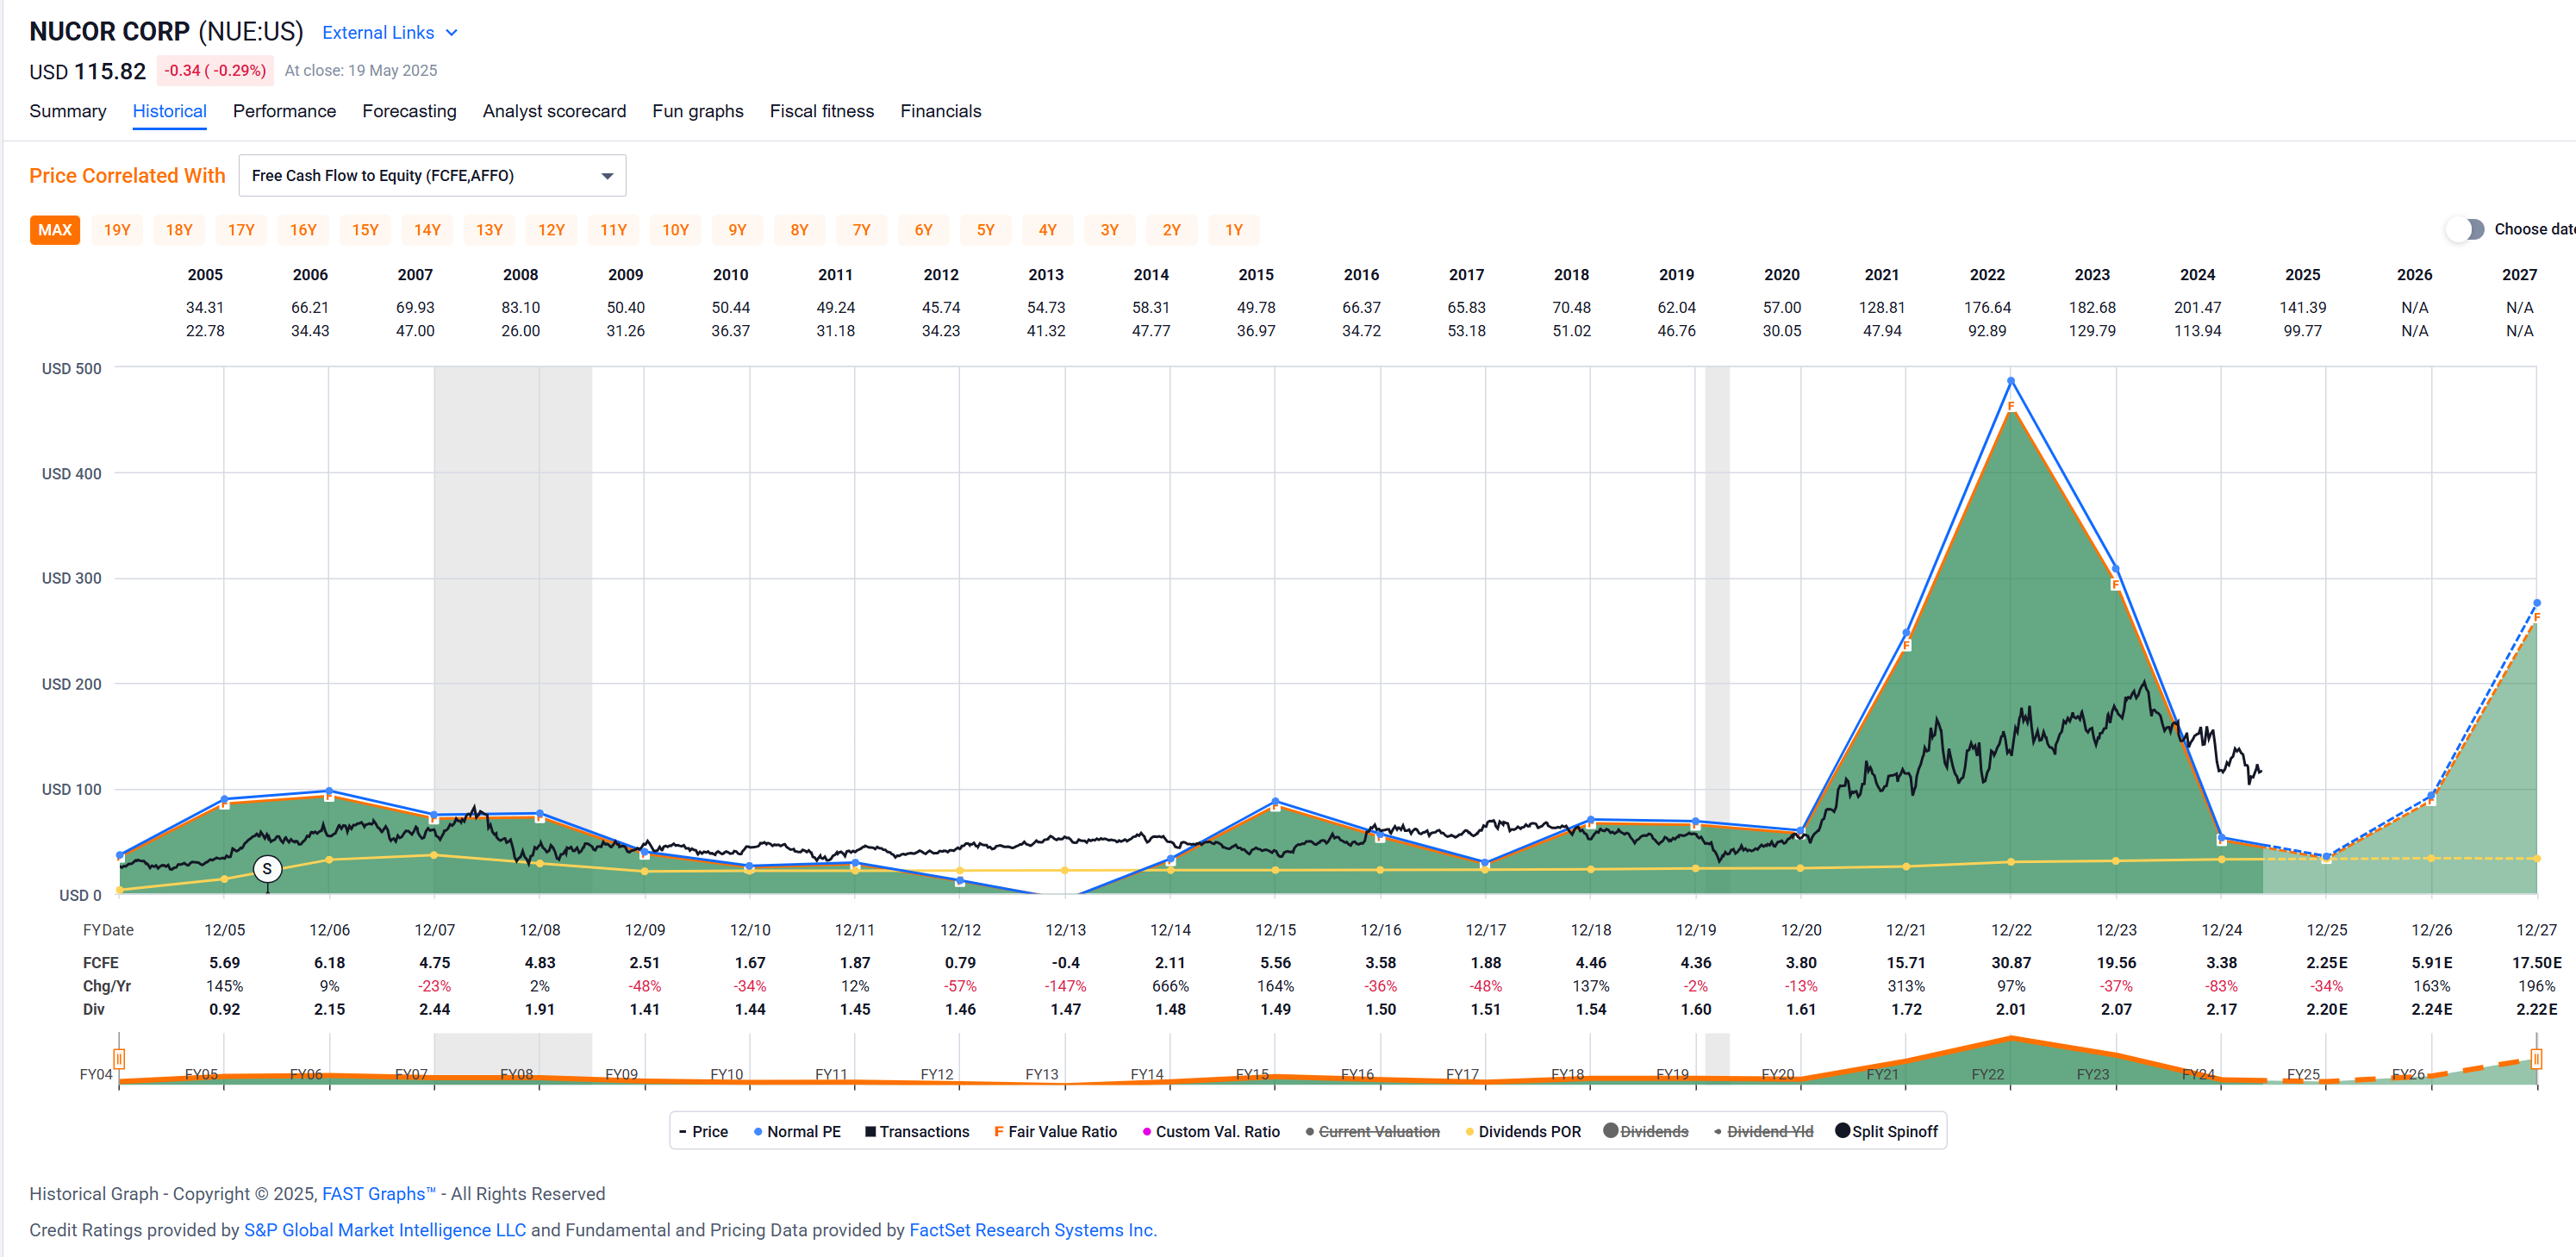
Task: Select the 13Y time range
Action: pyautogui.click(x=489, y=230)
